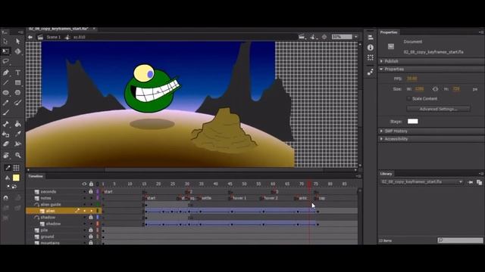Viewport: 485px width, 272px height.
Task: Collapse the Properties section
Action: (x=381, y=69)
